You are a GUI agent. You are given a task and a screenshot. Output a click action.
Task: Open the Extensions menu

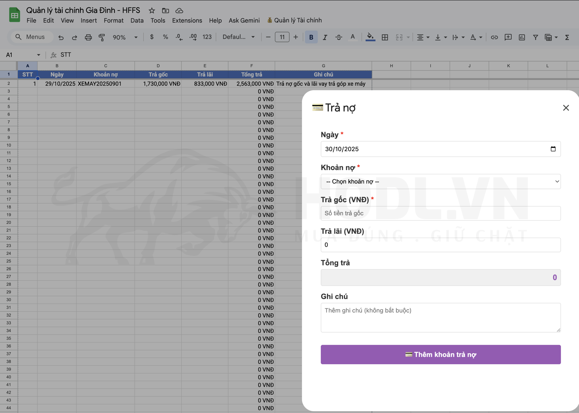tap(187, 20)
